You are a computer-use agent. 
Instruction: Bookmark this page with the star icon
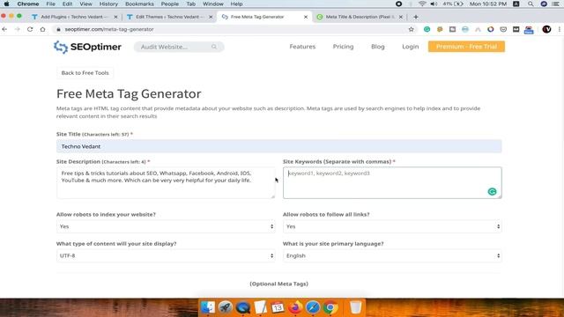tap(412, 29)
